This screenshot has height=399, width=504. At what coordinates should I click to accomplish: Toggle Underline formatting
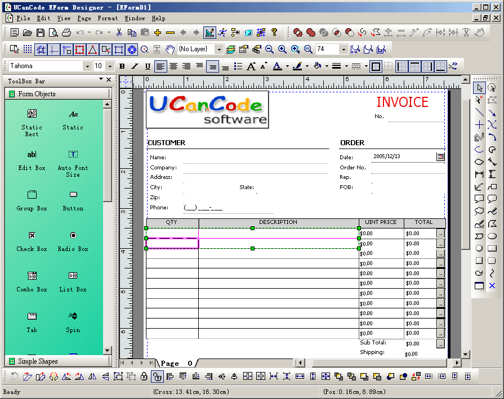tap(148, 66)
